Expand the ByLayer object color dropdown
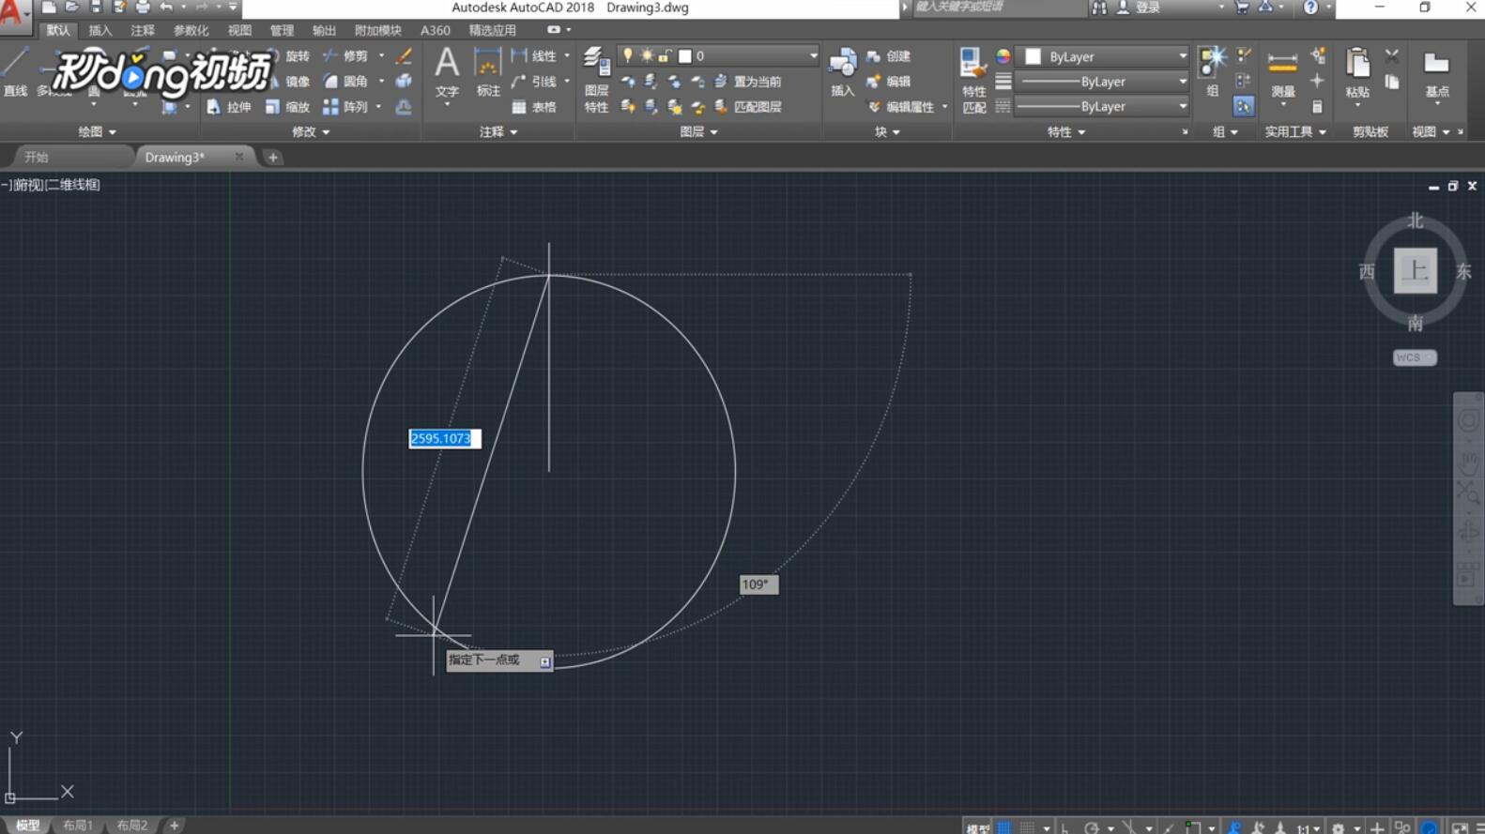The width and height of the screenshot is (1485, 834). click(1182, 56)
